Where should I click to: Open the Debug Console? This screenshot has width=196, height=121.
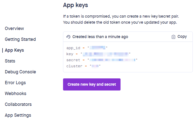[20, 72]
